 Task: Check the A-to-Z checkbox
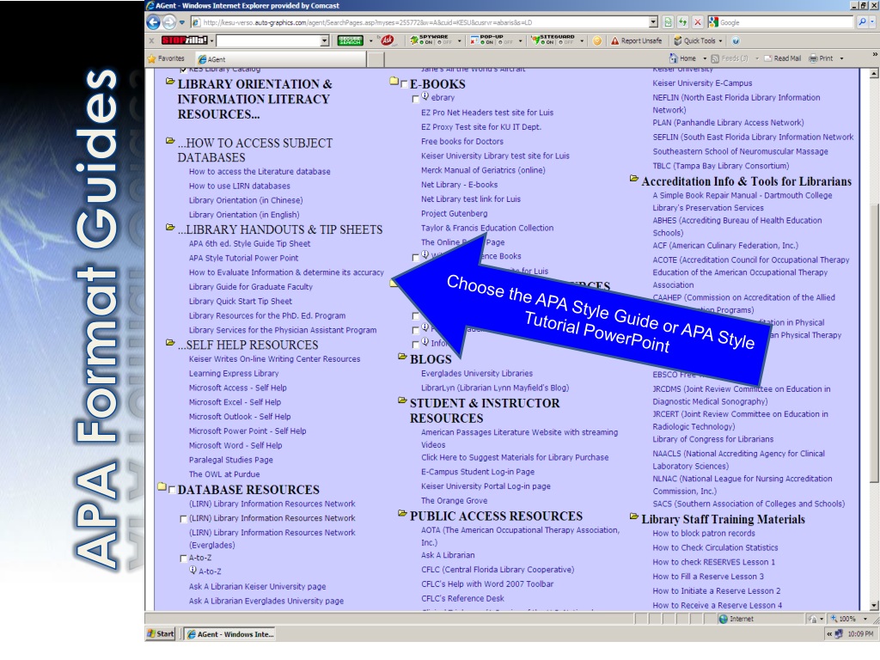pos(184,559)
